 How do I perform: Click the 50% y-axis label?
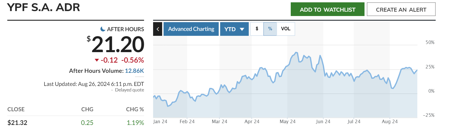(430, 43)
